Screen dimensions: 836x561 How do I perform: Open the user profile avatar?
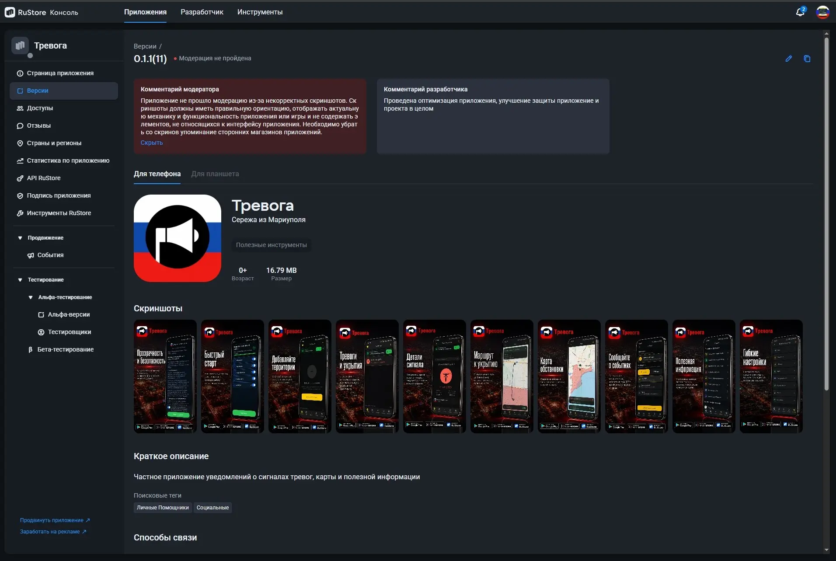822,12
